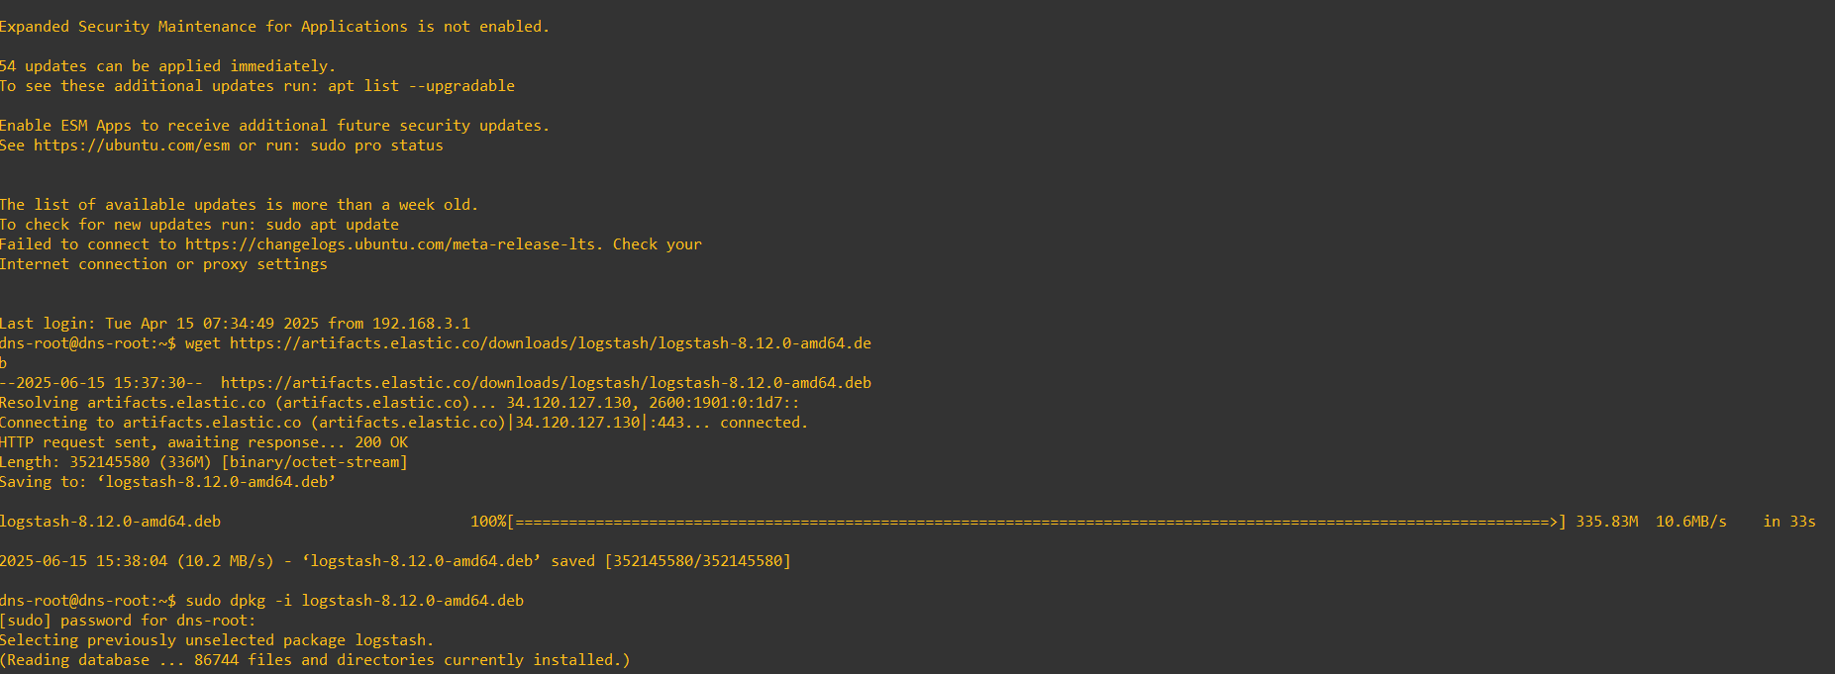Click the 'in 33s' elapsed time text
This screenshot has height=674, width=1835.
pyautogui.click(x=1788, y=522)
